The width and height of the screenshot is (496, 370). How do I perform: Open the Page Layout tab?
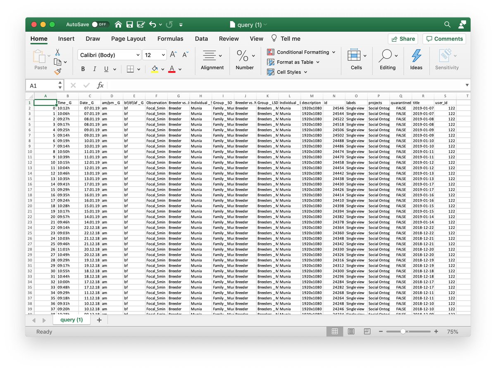(128, 38)
